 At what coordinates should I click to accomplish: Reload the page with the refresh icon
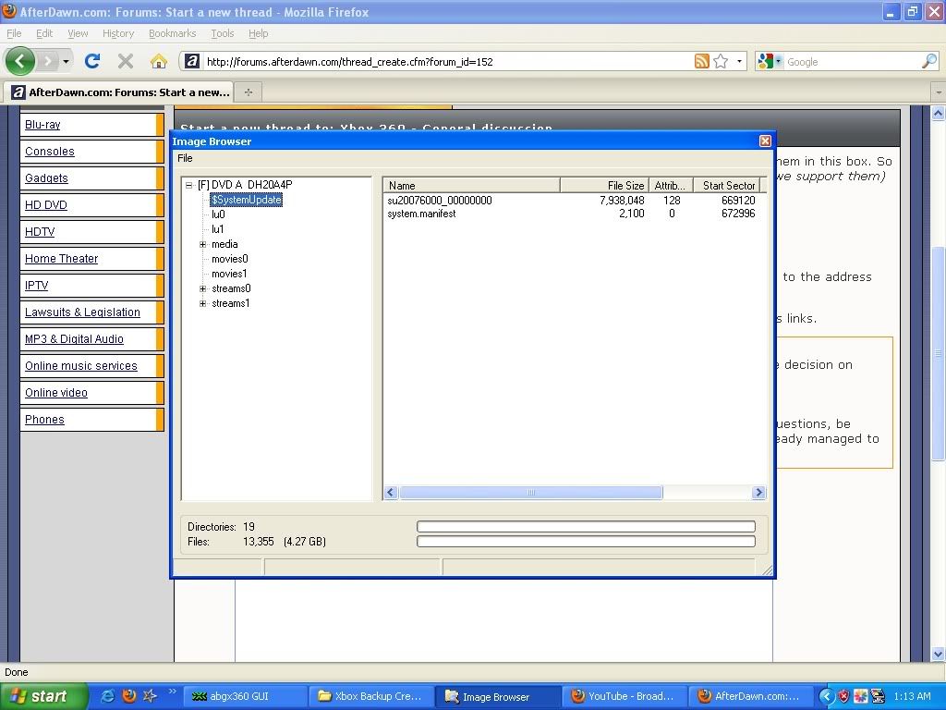(x=91, y=61)
